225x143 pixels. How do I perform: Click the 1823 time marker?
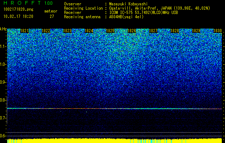tap(67, 31)
